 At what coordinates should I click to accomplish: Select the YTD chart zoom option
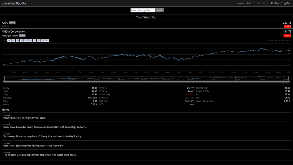click(x=30, y=41)
